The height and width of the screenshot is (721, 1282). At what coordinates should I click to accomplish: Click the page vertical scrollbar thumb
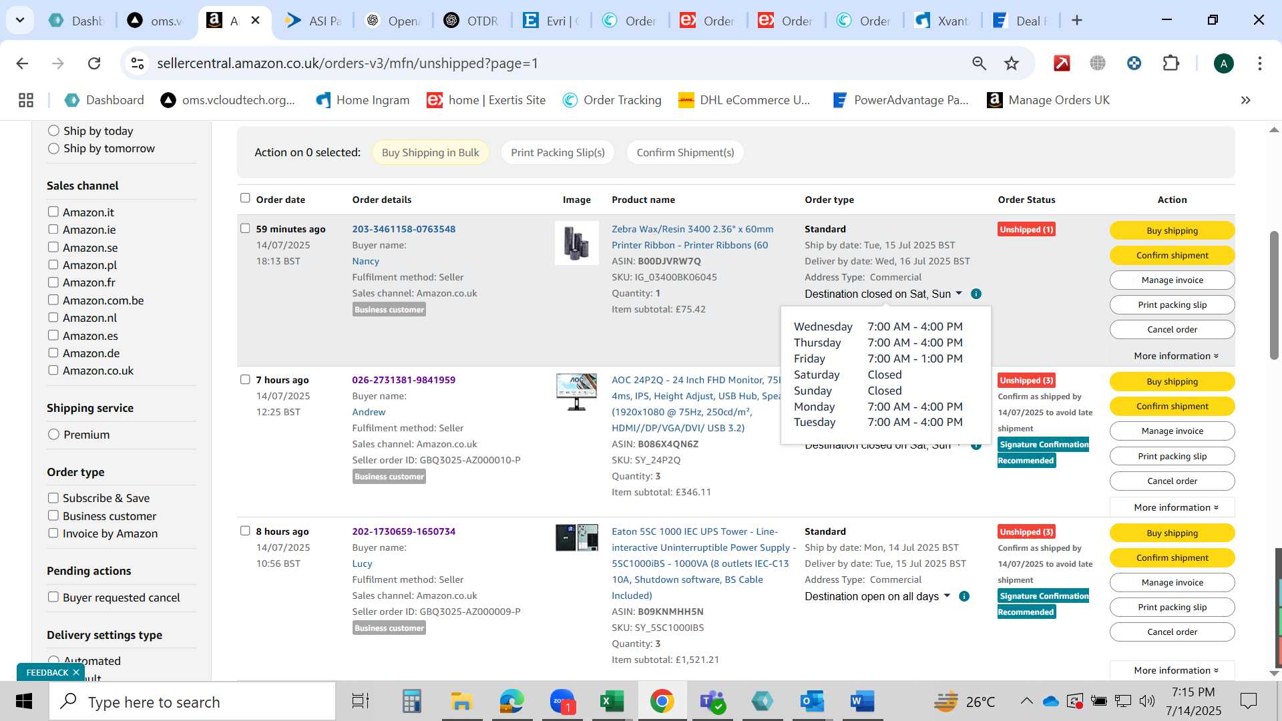tap(1274, 295)
